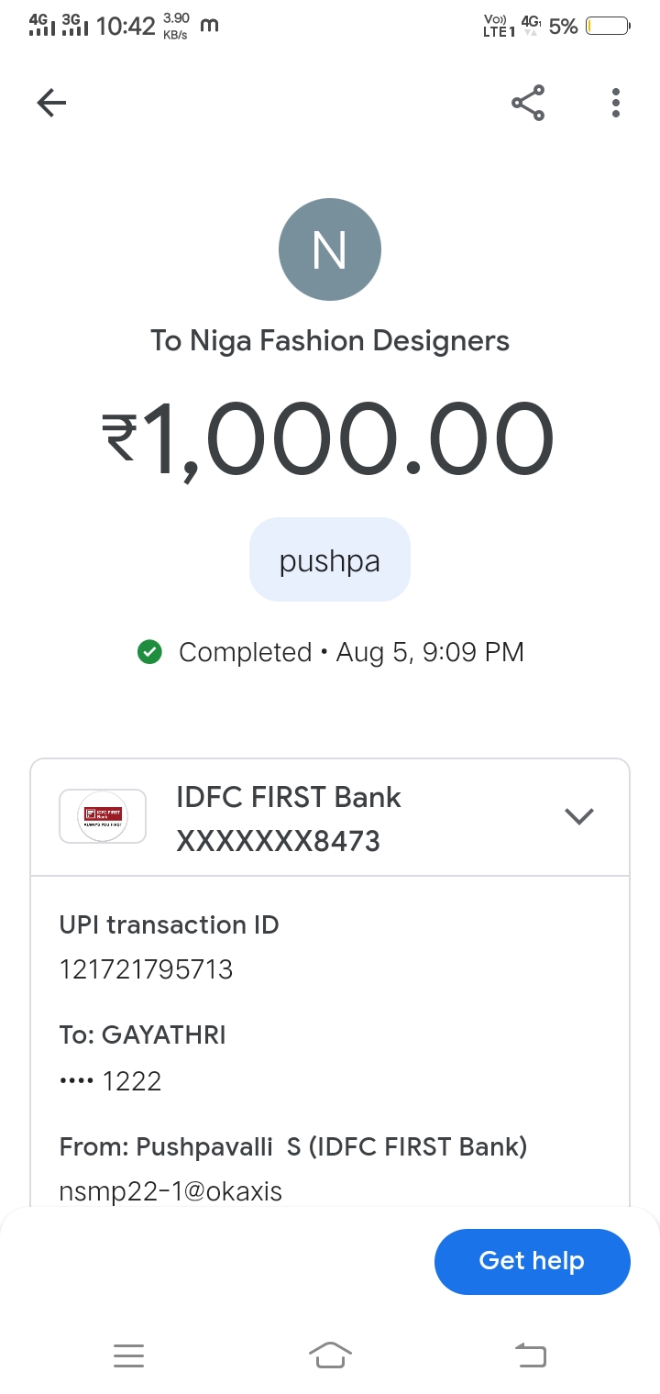Tap the round N profile avatar
The width and height of the screenshot is (660, 1394).
coord(330,249)
